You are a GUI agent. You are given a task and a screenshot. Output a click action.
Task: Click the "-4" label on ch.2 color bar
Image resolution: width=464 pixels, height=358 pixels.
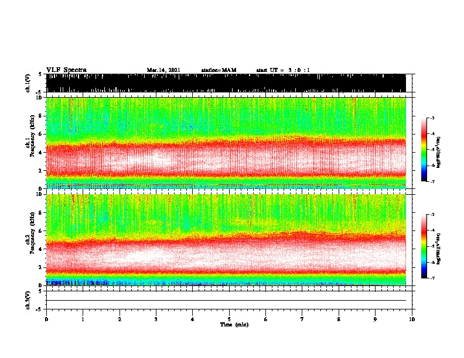click(432, 230)
